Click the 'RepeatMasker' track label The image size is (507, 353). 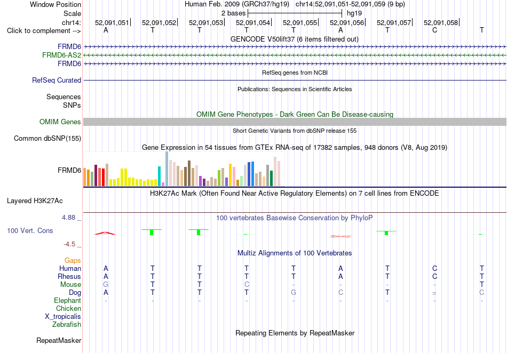(59, 340)
